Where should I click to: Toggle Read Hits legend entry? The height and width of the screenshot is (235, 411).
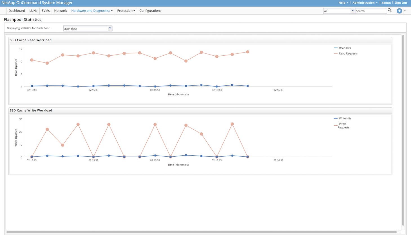342,48
